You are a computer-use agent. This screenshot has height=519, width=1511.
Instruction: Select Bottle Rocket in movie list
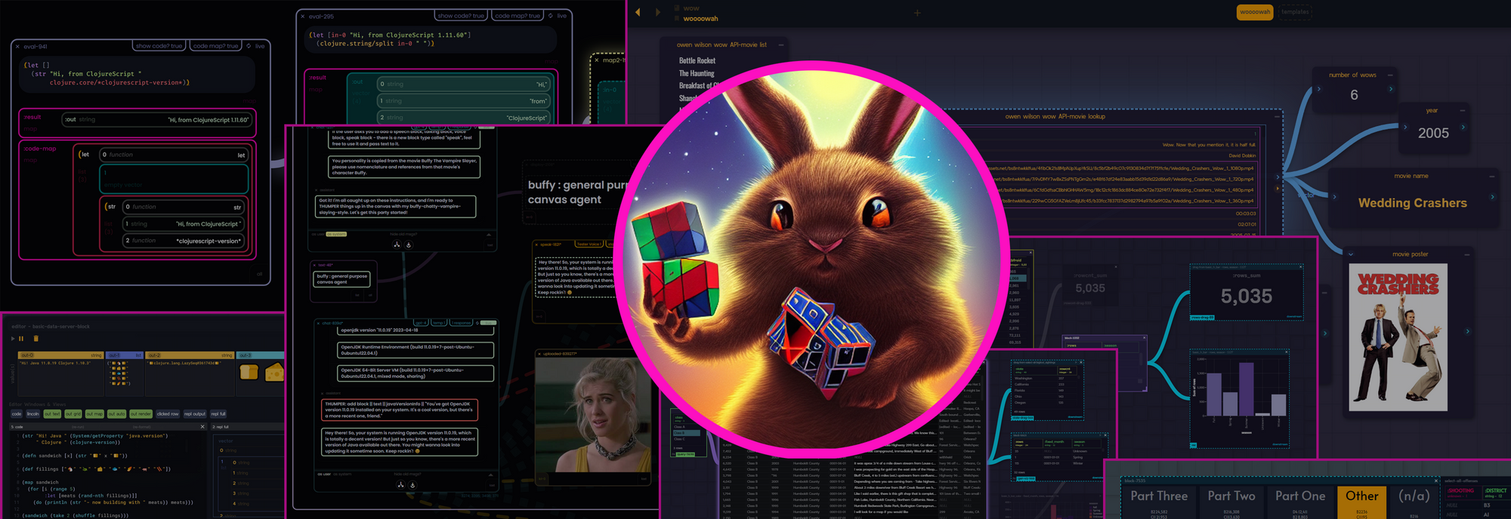tap(697, 61)
